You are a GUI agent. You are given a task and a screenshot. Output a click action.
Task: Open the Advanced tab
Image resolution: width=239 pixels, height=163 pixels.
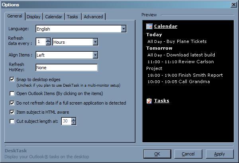coord(94,17)
